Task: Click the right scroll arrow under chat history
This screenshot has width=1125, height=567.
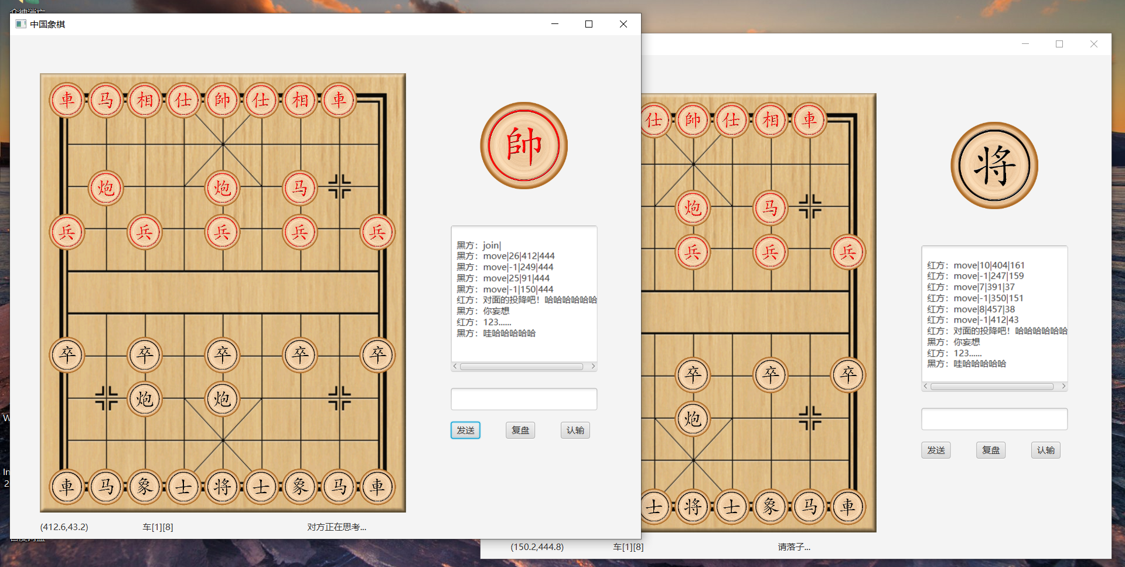Action: [593, 366]
